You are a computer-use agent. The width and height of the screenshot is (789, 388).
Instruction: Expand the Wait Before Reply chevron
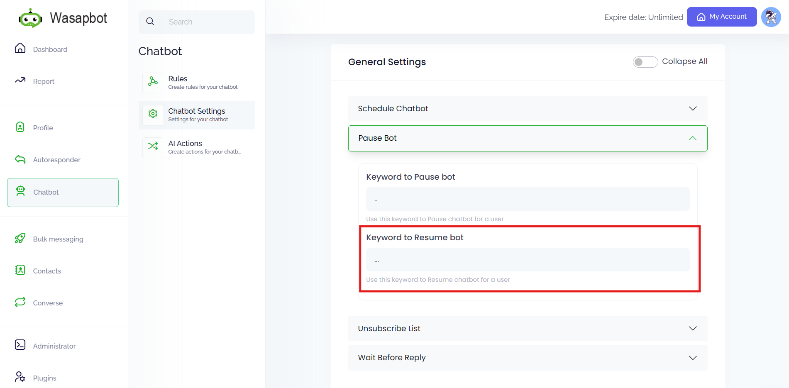click(x=693, y=358)
